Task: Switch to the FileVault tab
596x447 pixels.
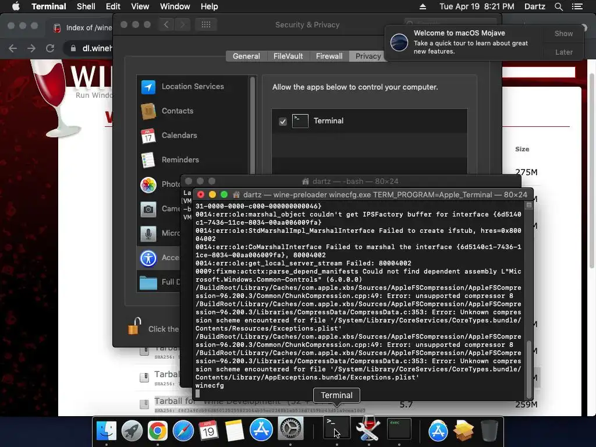Action: click(288, 56)
